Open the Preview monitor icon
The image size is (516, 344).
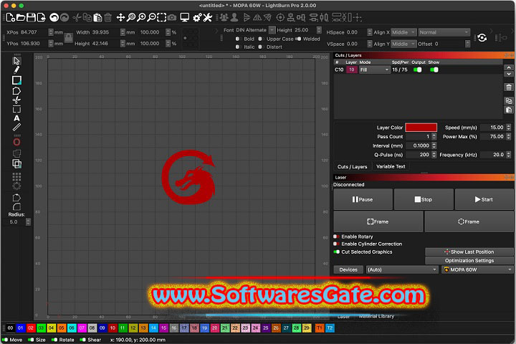(x=185, y=17)
